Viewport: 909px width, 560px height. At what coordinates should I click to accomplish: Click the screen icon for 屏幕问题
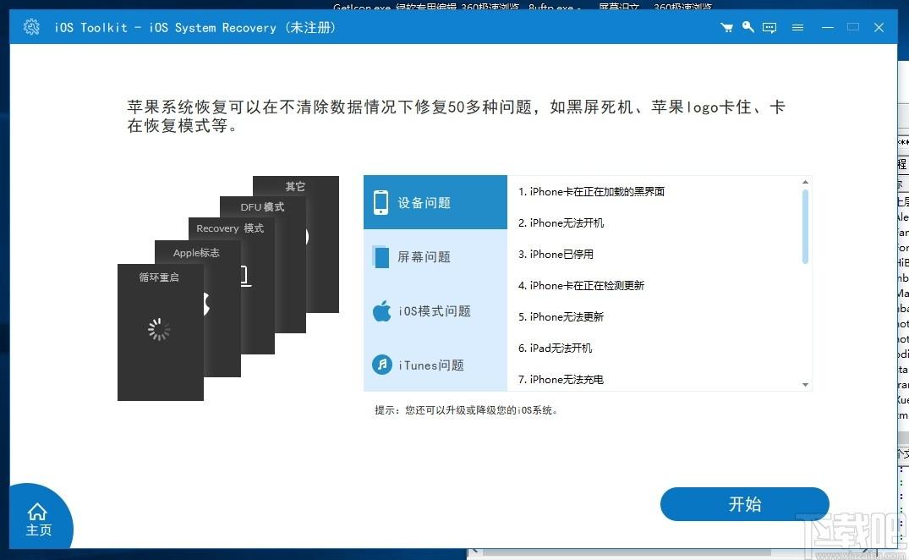pos(381,257)
